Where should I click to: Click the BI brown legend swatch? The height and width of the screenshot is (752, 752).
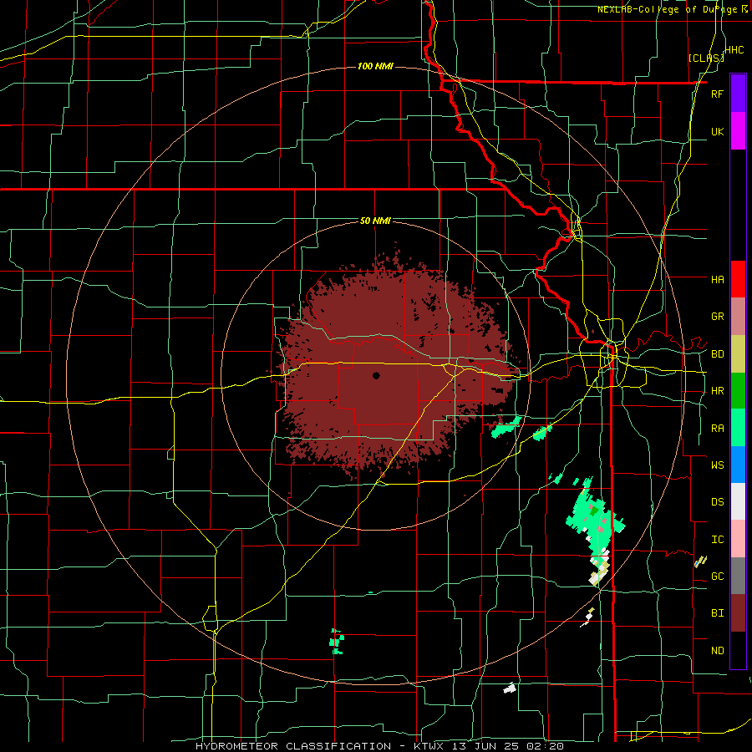[738, 613]
